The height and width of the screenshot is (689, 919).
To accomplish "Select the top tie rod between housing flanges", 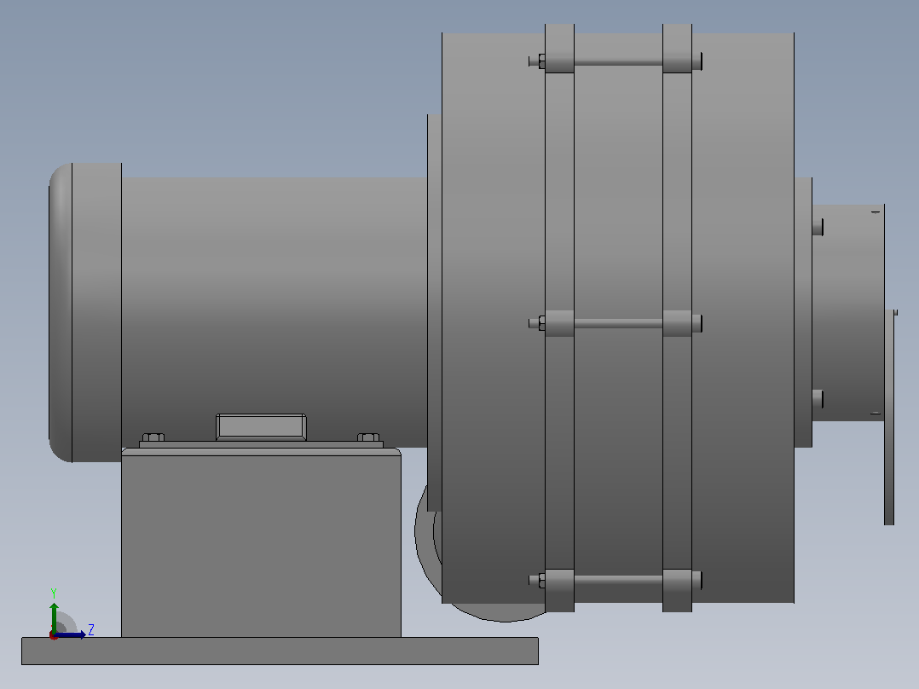I will pos(618,61).
